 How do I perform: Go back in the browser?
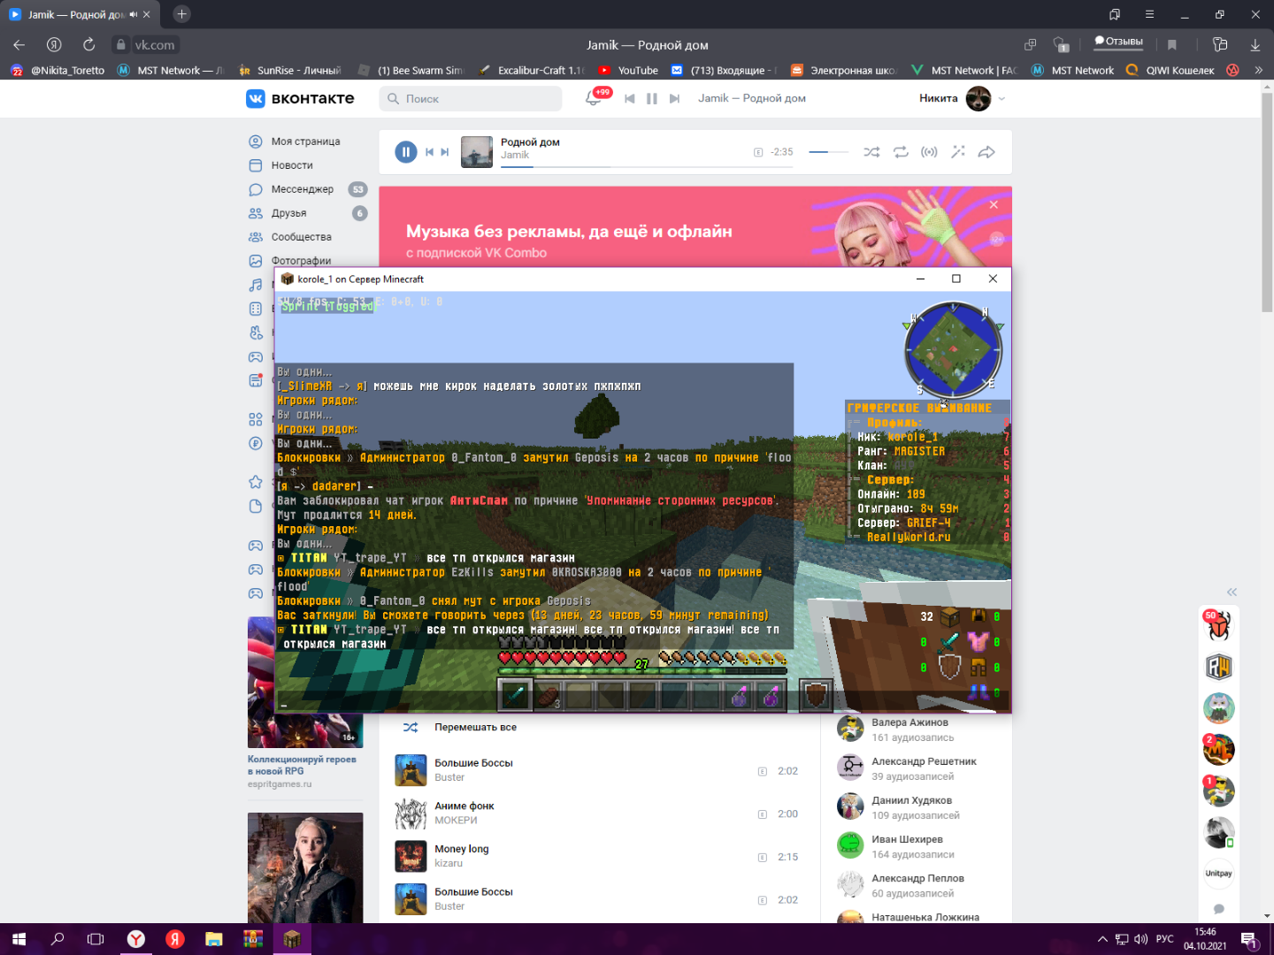[19, 45]
